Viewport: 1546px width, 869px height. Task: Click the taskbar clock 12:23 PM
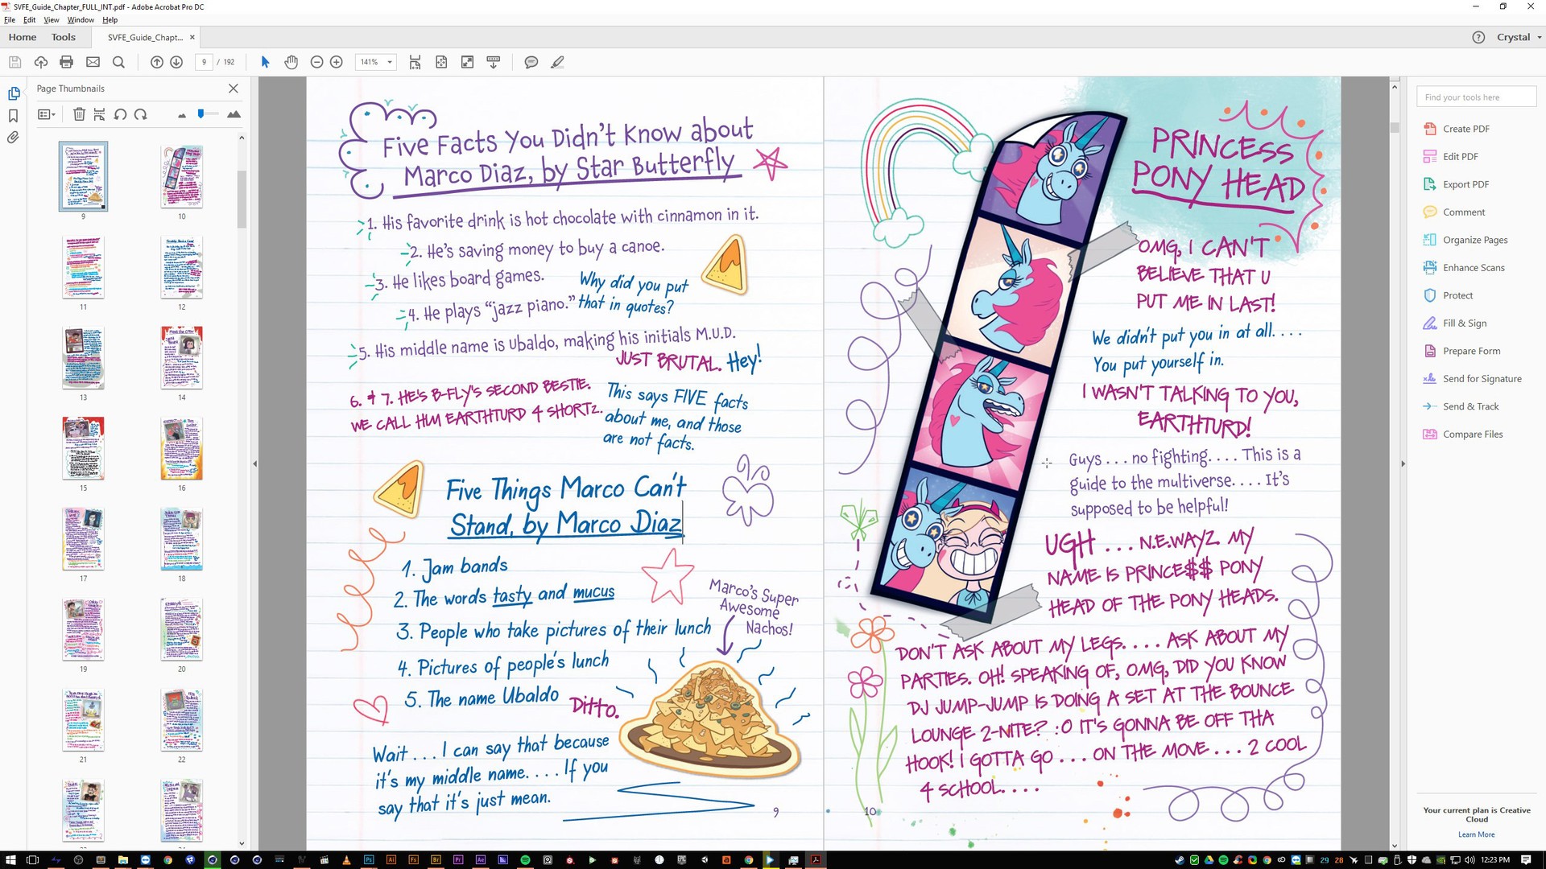1495,859
